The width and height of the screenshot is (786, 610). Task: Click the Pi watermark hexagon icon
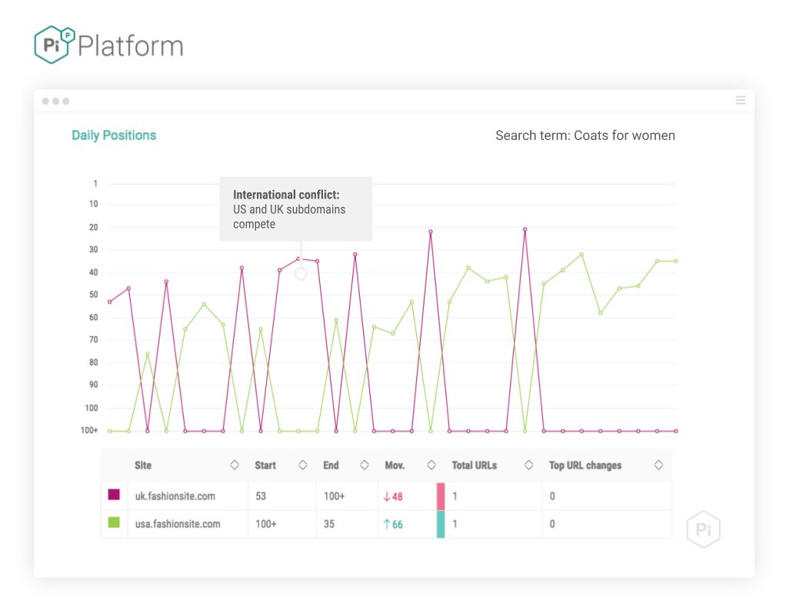coord(703,528)
